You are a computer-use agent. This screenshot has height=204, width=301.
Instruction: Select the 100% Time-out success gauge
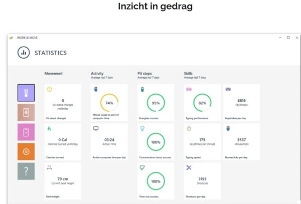[x=156, y=181]
